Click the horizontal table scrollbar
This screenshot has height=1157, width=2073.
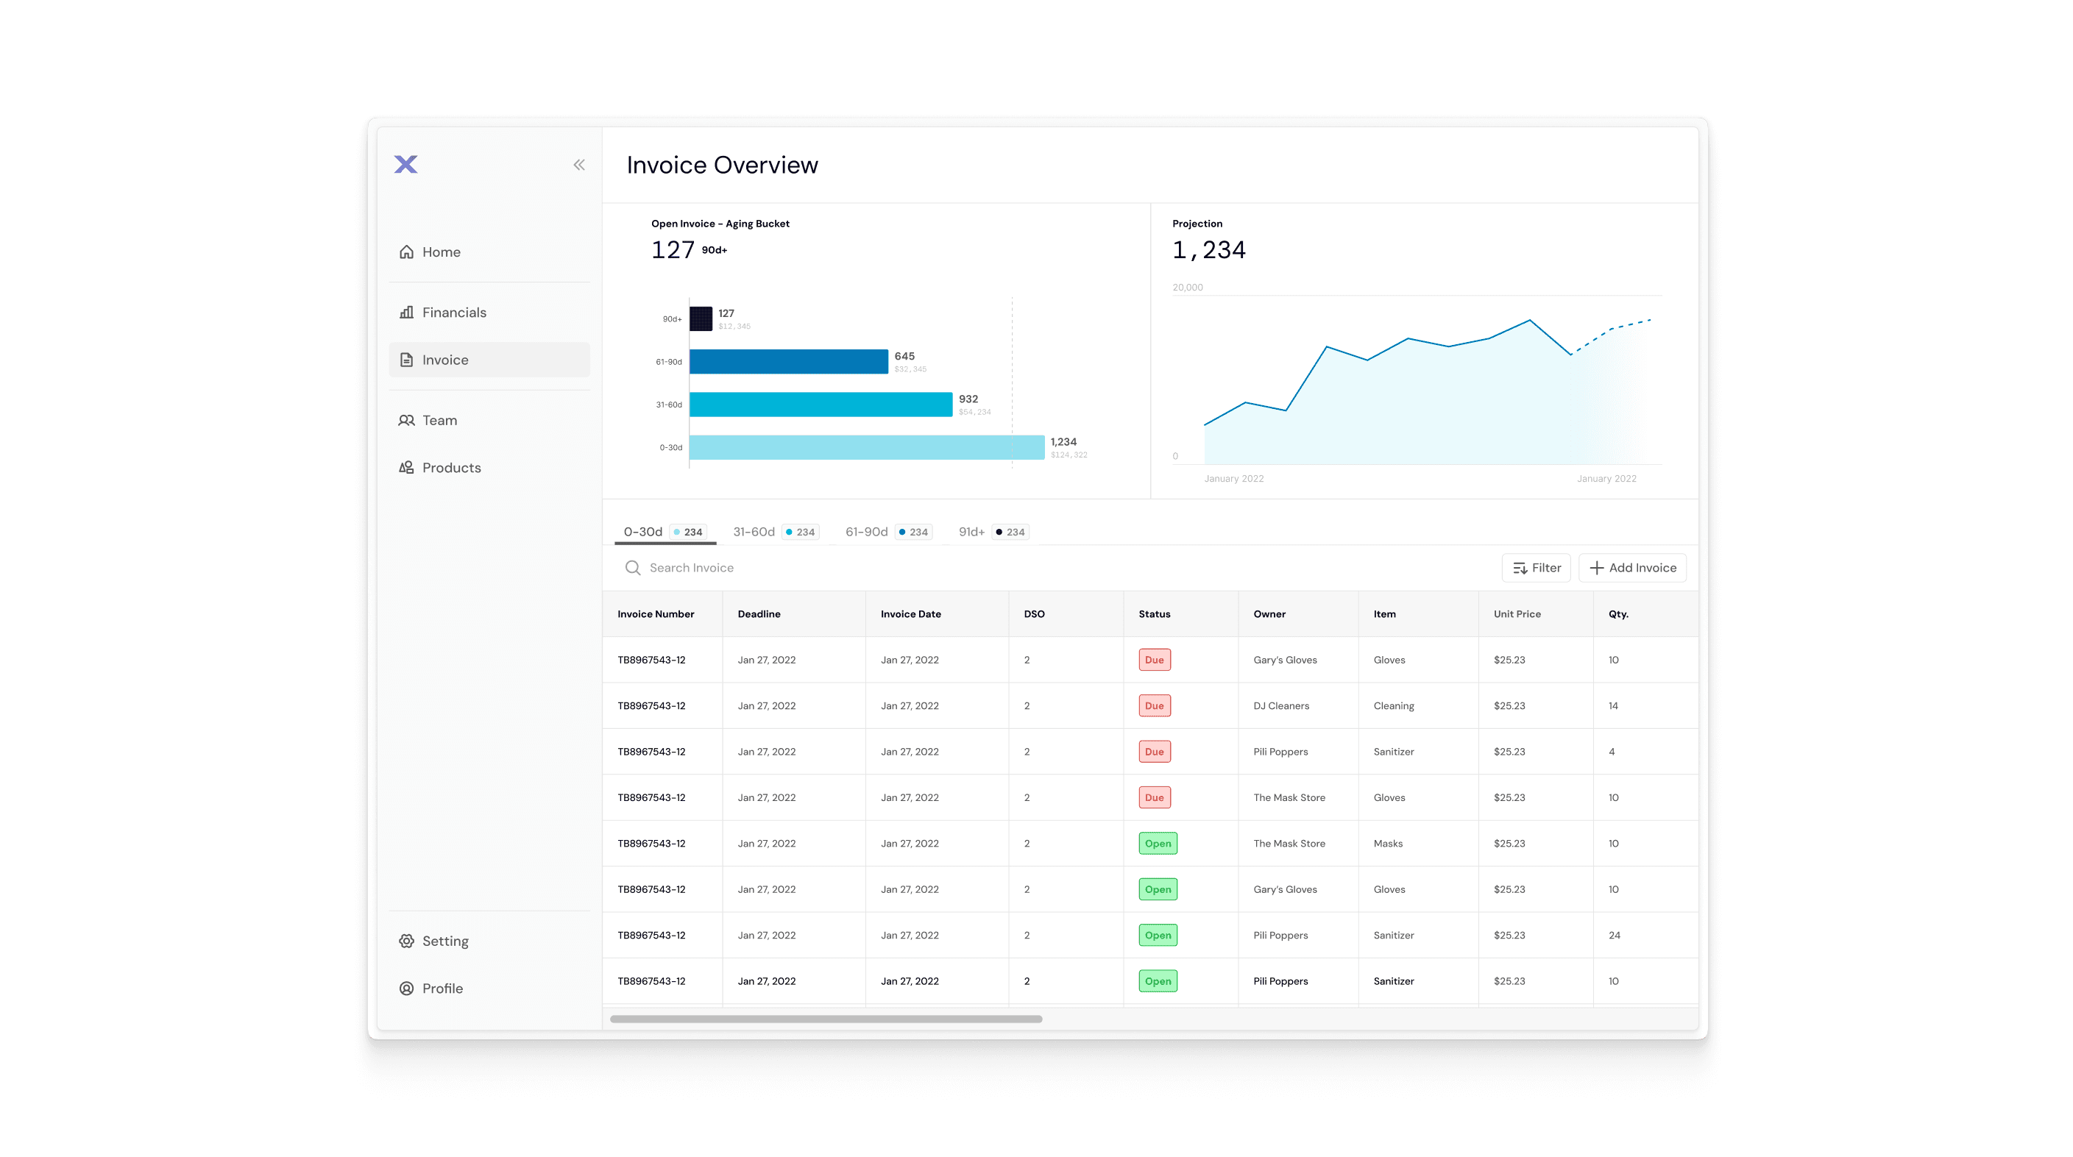(x=826, y=1019)
